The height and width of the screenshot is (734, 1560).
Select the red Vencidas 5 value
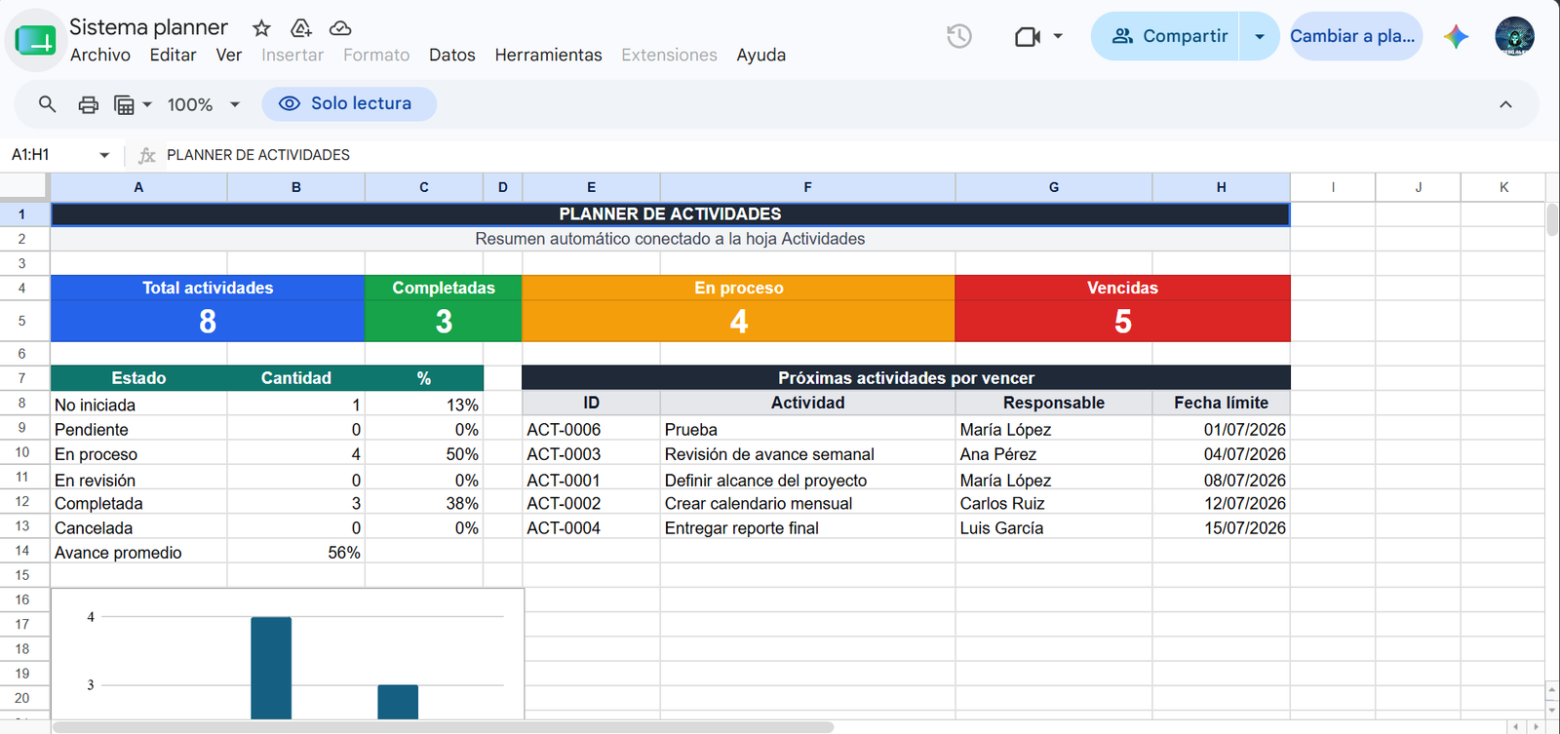point(1123,321)
